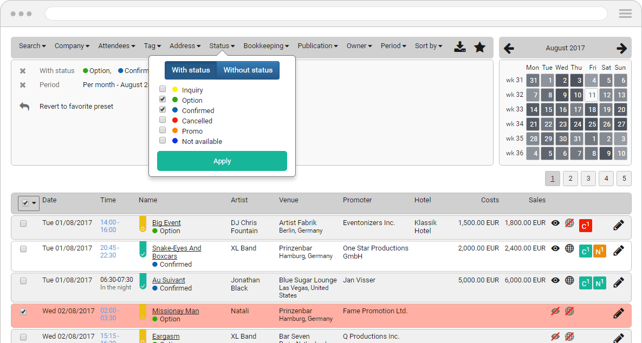Click green N1 badge on Au Suivant row
The width and height of the screenshot is (642, 343).
[599, 283]
